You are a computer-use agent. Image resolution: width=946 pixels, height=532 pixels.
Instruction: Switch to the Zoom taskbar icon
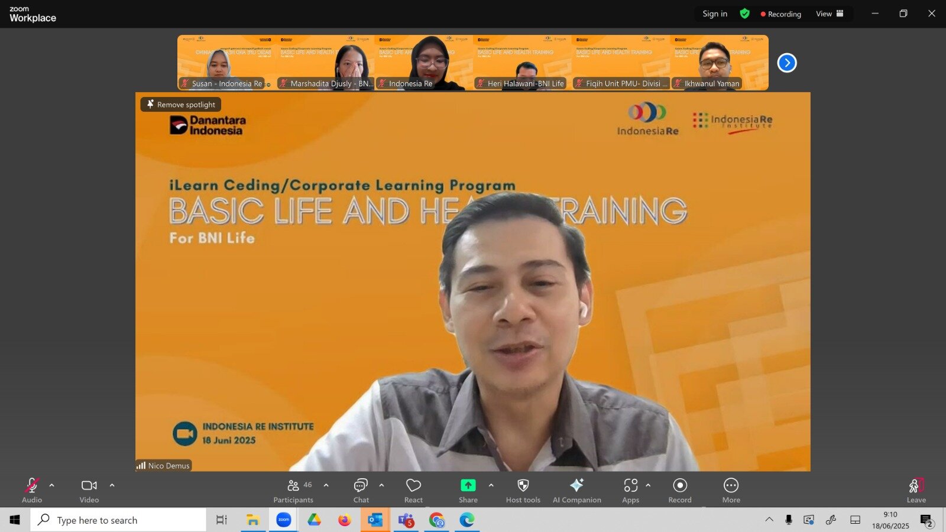point(284,520)
